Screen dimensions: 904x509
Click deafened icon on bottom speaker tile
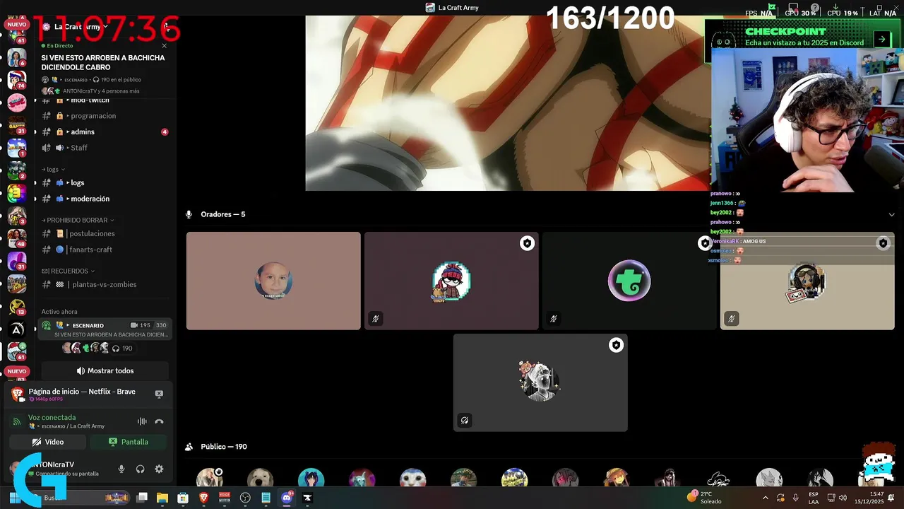tap(465, 421)
